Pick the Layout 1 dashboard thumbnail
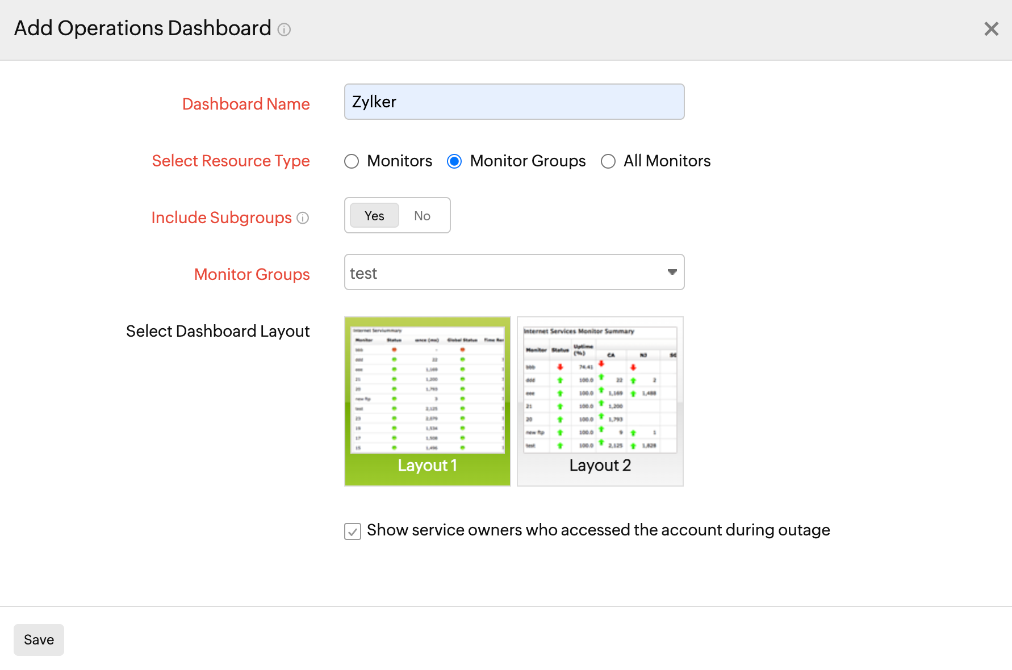The image size is (1012, 670). click(x=427, y=401)
